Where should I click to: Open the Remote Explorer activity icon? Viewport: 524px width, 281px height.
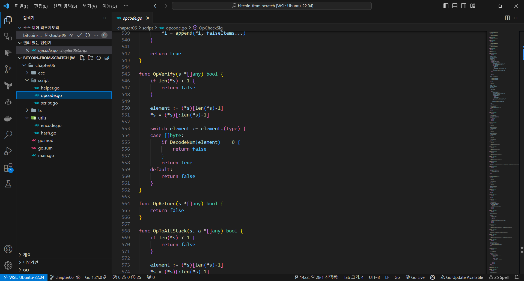tap(8, 36)
